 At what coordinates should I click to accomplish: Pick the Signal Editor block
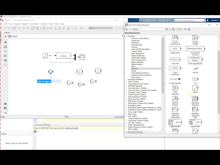point(195,122)
